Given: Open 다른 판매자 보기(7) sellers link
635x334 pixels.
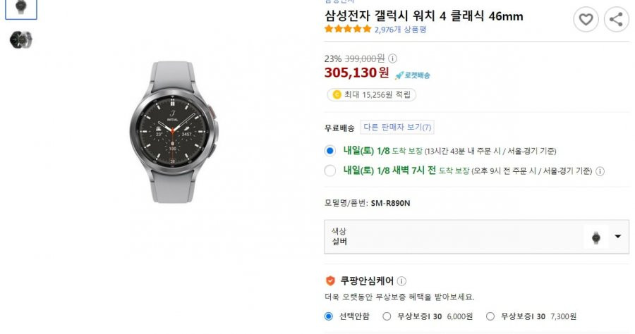Looking at the screenshot, I should tap(397, 127).
